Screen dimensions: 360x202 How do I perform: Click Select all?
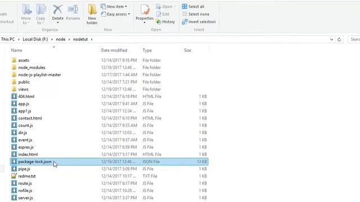(193, 7)
